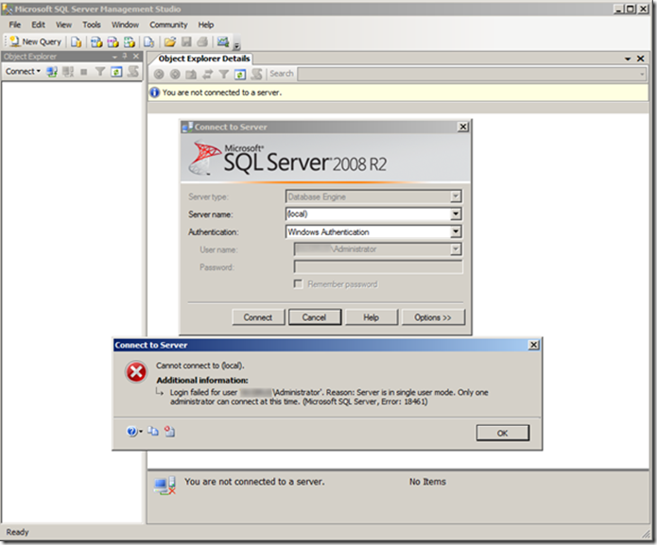Click the Options >> button
657x545 pixels.
coord(433,317)
